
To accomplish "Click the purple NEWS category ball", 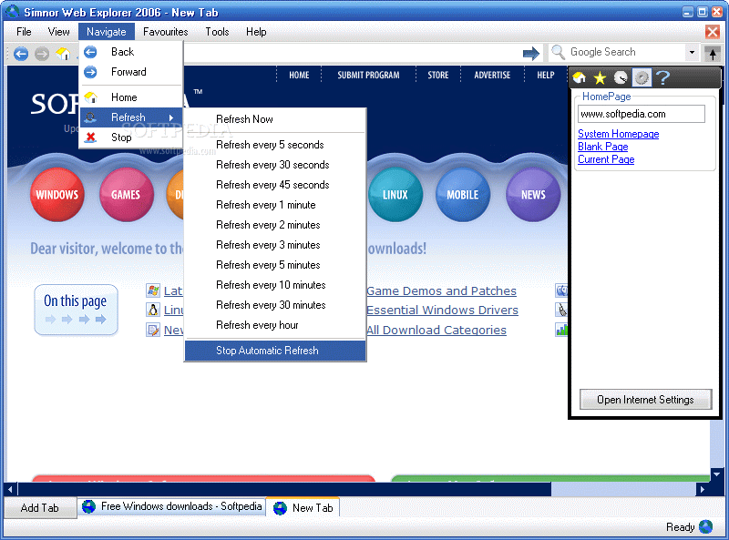I will 533,195.
